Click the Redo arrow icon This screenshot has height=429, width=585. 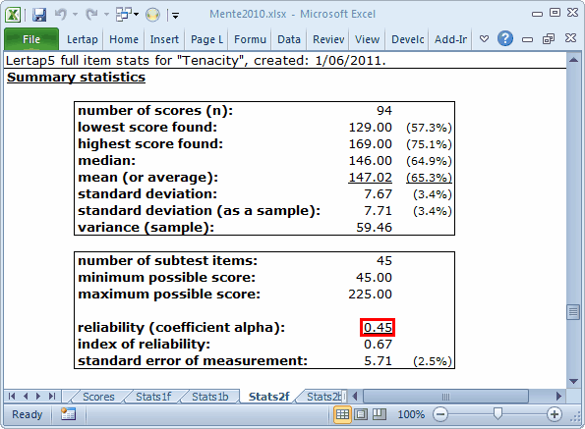tap(91, 15)
